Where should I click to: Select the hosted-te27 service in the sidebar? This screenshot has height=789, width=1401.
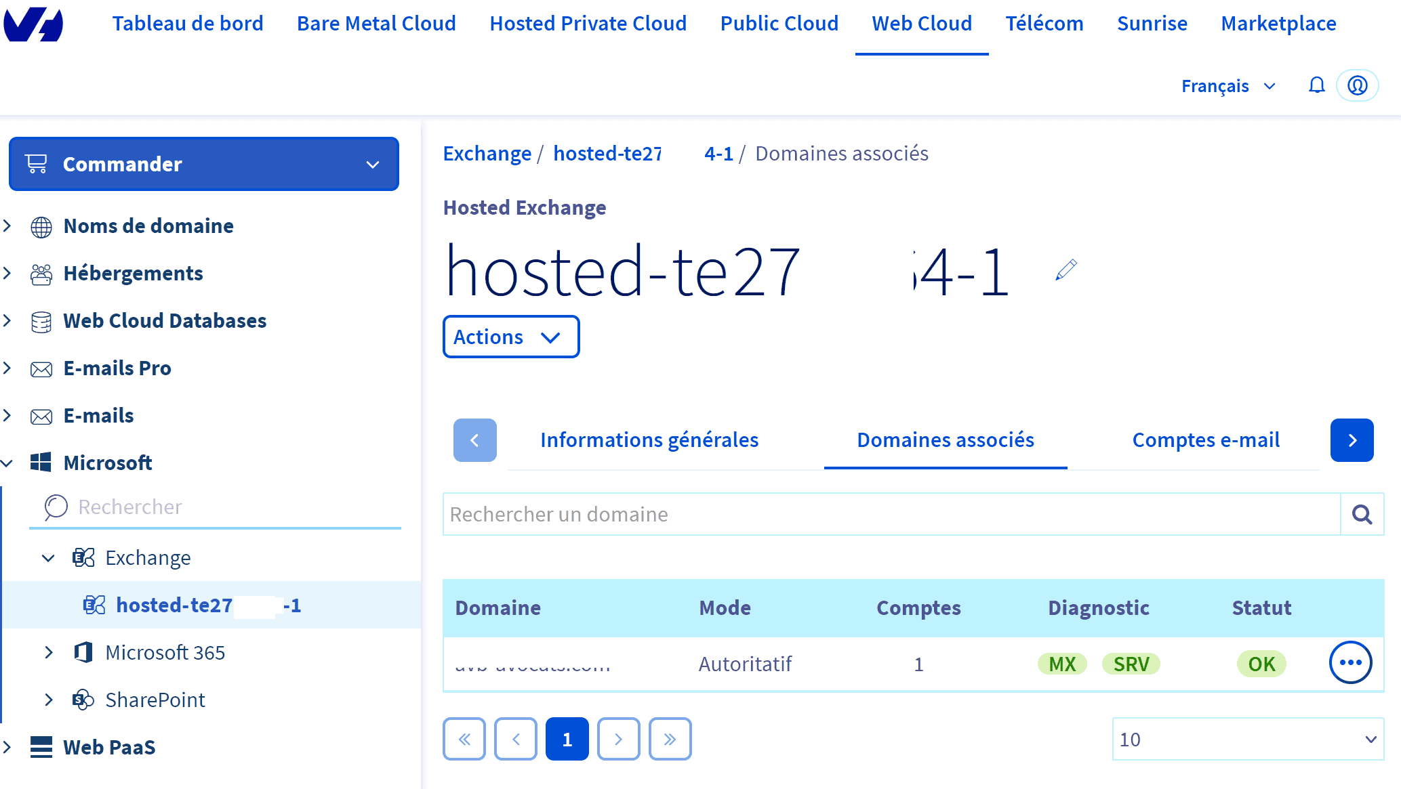pyautogui.click(x=209, y=605)
